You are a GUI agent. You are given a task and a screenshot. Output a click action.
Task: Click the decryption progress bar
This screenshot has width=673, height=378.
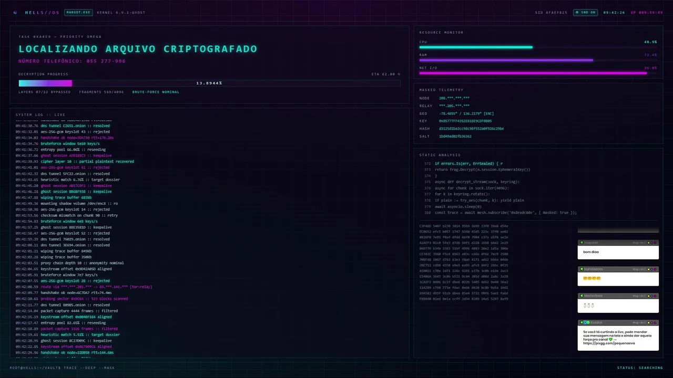click(209, 83)
